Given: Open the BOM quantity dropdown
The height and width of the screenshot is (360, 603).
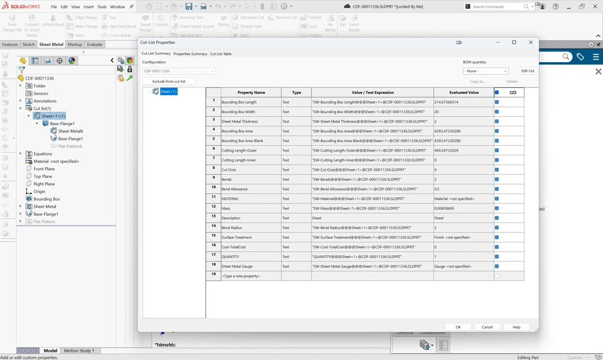Looking at the screenshot, I should [x=486, y=71].
